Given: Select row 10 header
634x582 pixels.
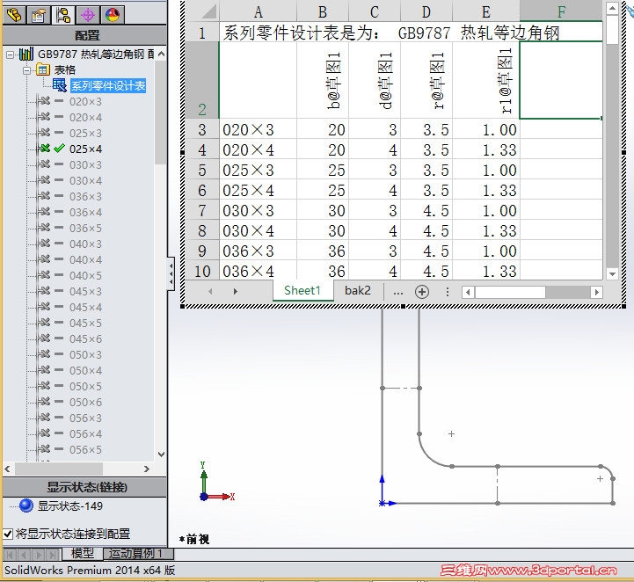Looking at the screenshot, I should pyautogui.click(x=201, y=271).
